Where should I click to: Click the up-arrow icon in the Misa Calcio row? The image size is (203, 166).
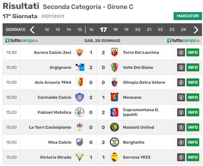(x=181, y=142)
